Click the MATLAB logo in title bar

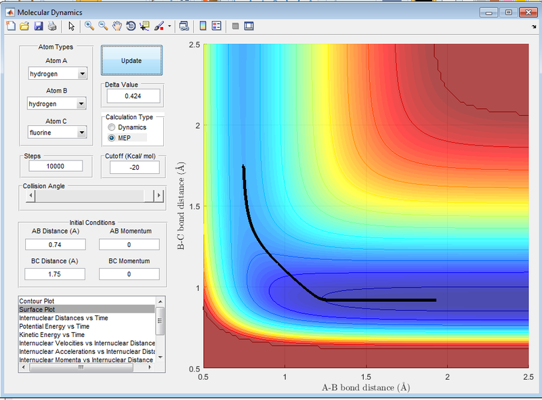pyautogui.click(x=10, y=12)
